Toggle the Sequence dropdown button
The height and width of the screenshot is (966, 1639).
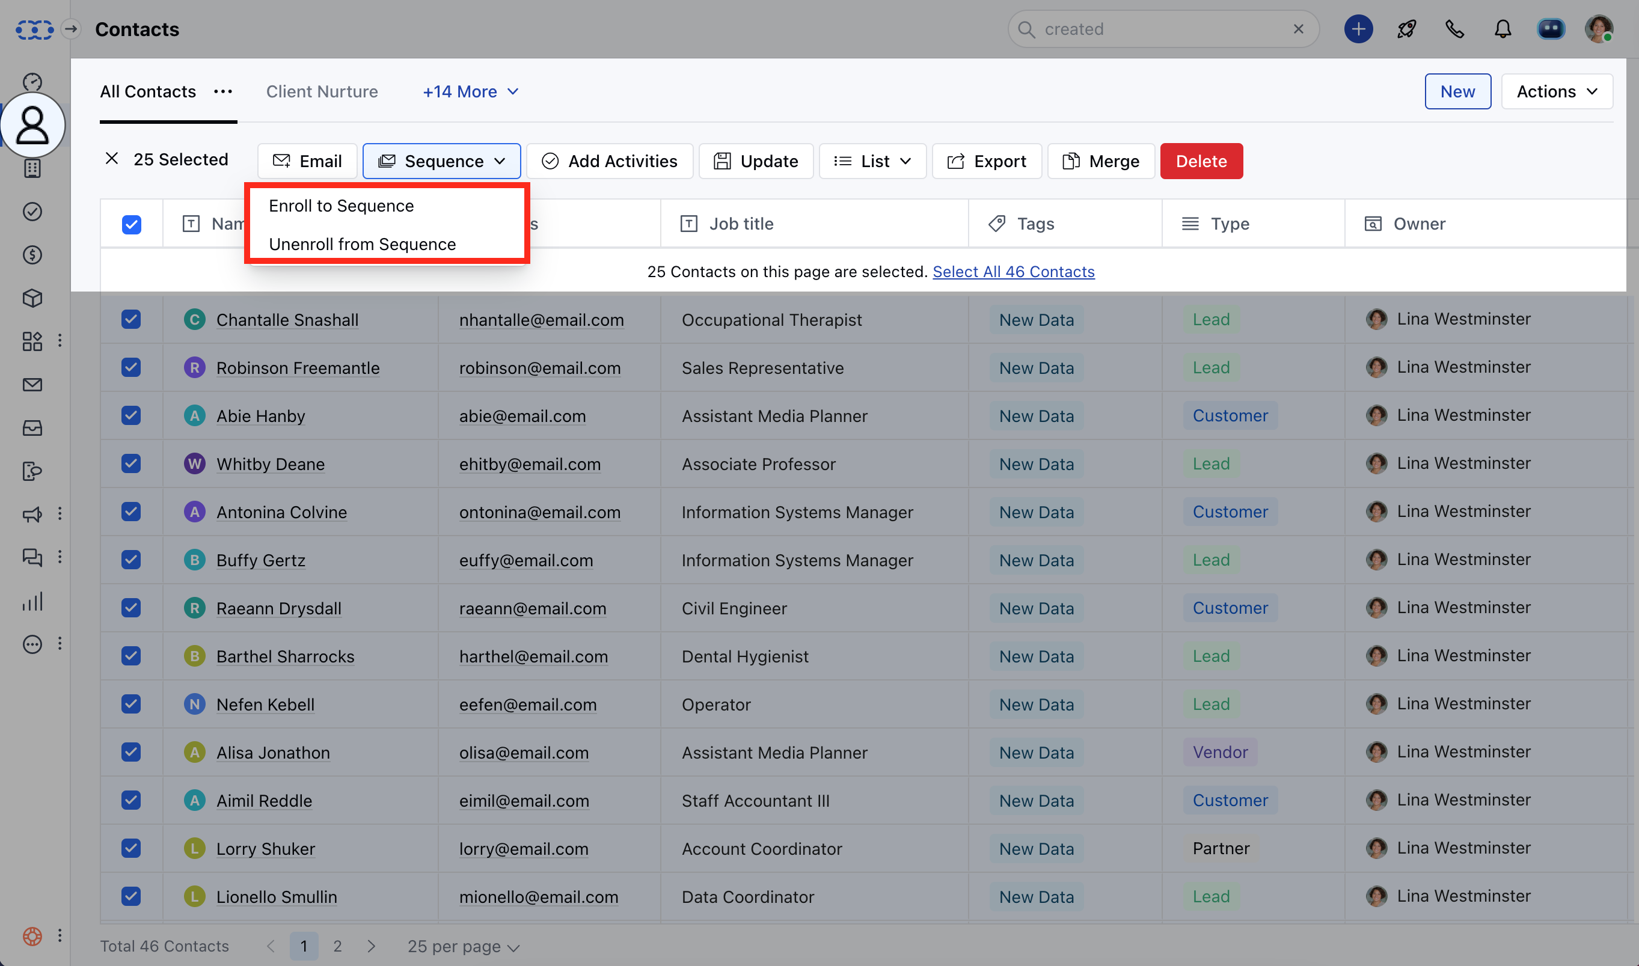(x=441, y=160)
